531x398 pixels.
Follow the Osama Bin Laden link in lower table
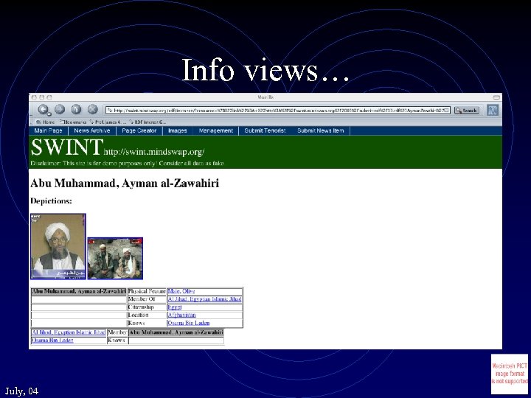pos(52,341)
